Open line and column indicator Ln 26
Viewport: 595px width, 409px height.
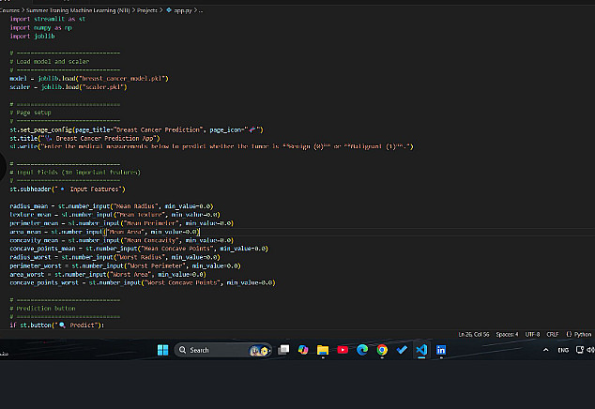coord(474,334)
